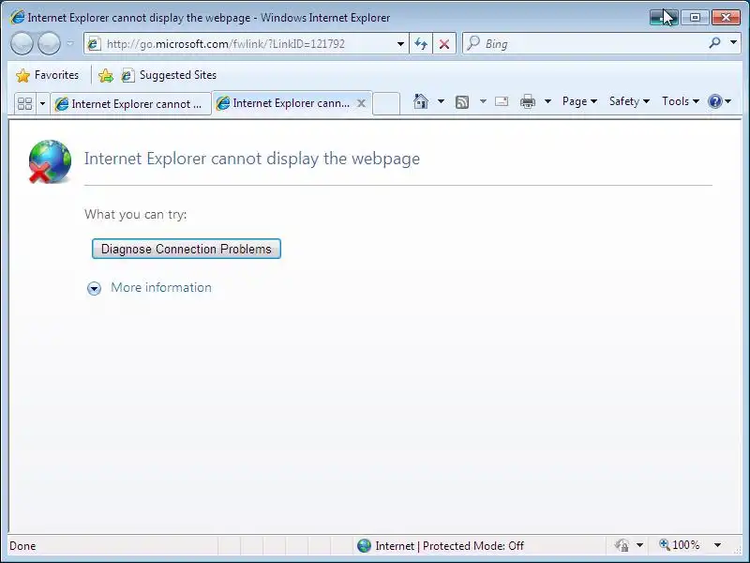
Task: Click Internet | Protected Mode: Off status text
Action: (450, 546)
